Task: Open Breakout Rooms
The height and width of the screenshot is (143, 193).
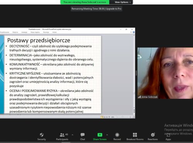Action: [135, 137]
